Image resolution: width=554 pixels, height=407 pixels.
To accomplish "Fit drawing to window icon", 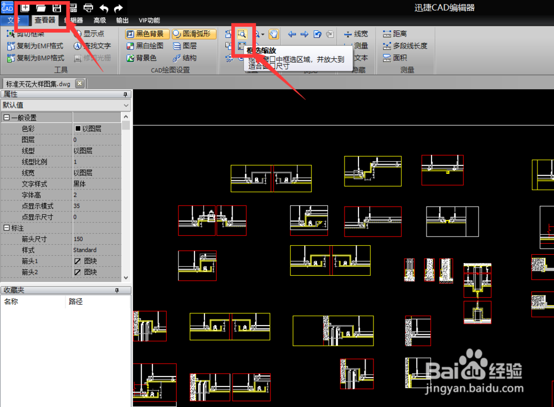I will pyautogui.click(x=242, y=46).
